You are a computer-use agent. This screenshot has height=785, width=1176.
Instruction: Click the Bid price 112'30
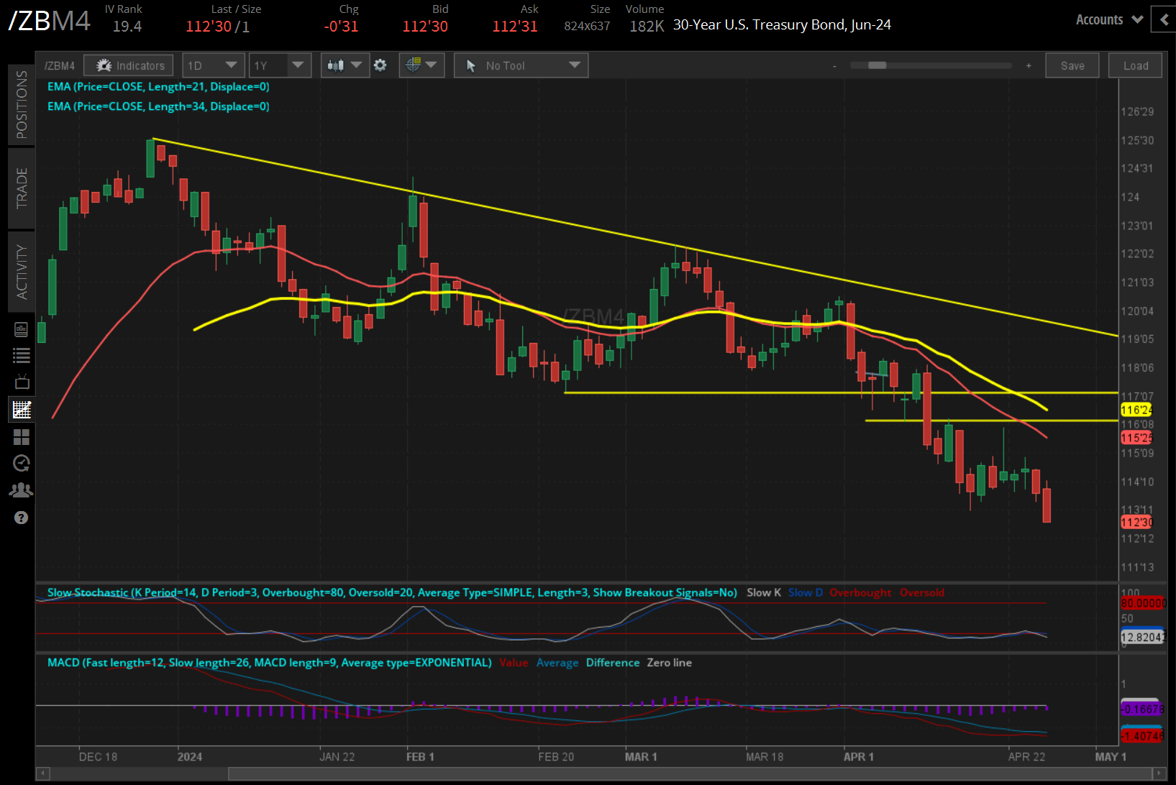[x=425, y=27]
